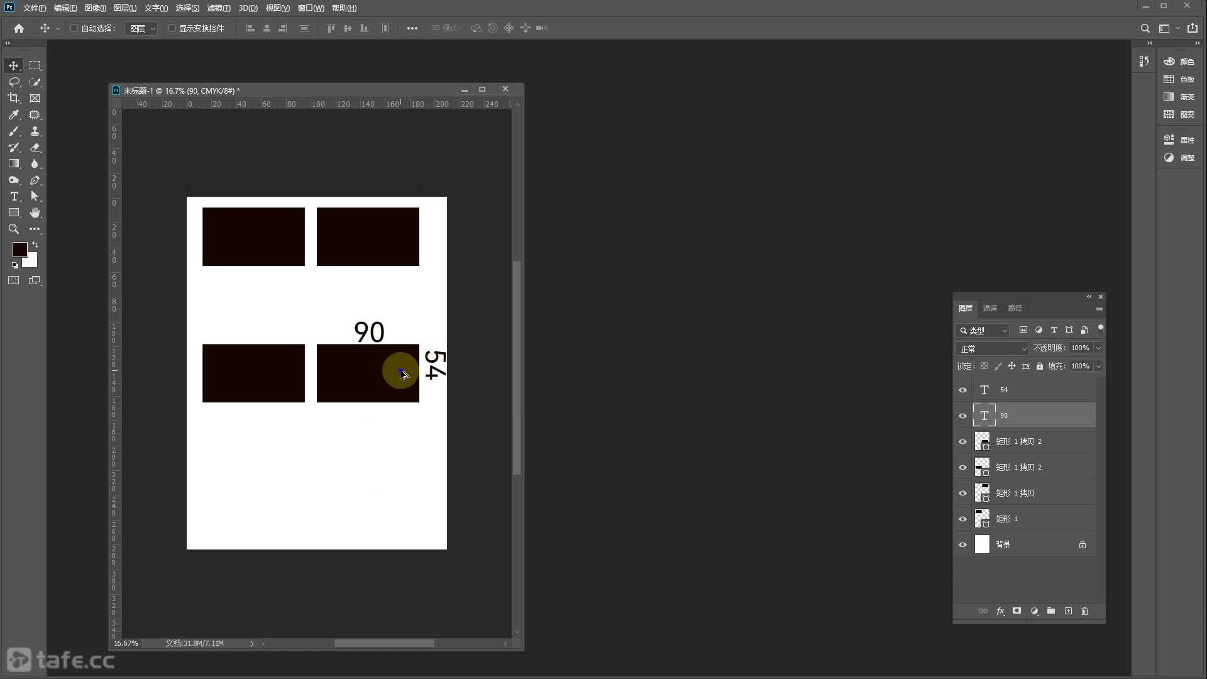Screen dimensions: 1207x679
Task: Expand the toolbox double arrow
Action: point(8,43)
